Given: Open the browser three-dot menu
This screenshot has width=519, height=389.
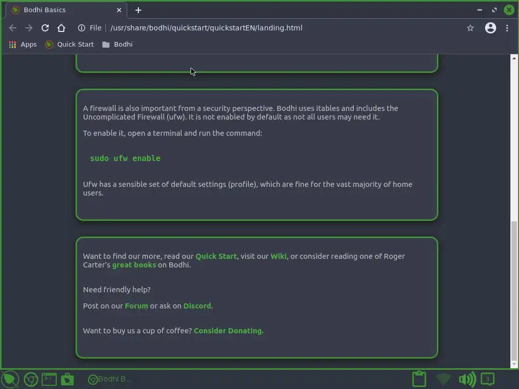Looking at the screenshot, I should [x=507, y=28].
